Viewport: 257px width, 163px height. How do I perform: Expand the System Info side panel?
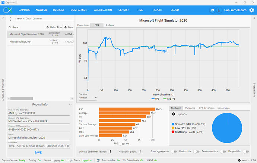click(x=254, y=18)
